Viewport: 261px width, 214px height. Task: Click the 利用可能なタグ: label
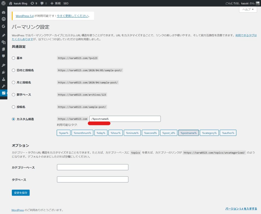(x=67, y=125)
